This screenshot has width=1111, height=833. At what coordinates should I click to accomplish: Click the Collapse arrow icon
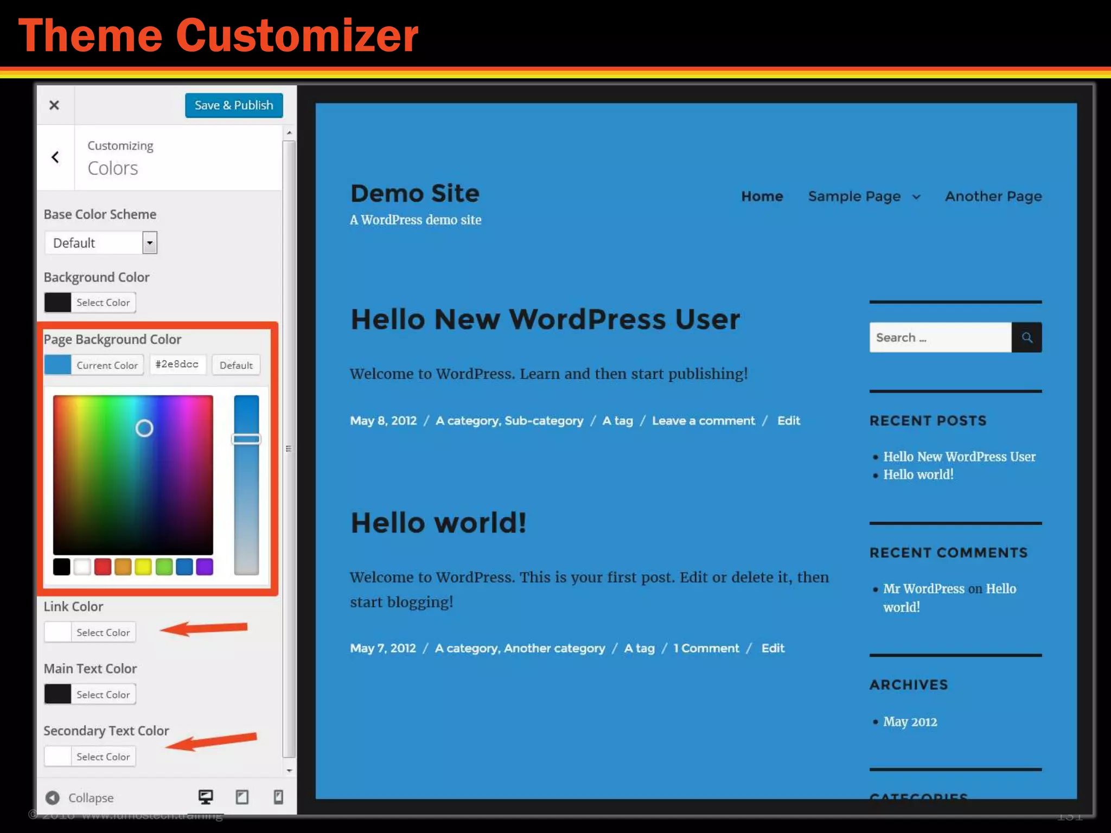53,798
